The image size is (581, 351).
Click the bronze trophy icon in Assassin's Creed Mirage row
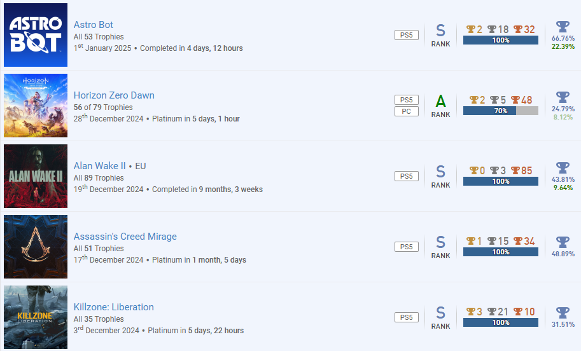point(518,241)
